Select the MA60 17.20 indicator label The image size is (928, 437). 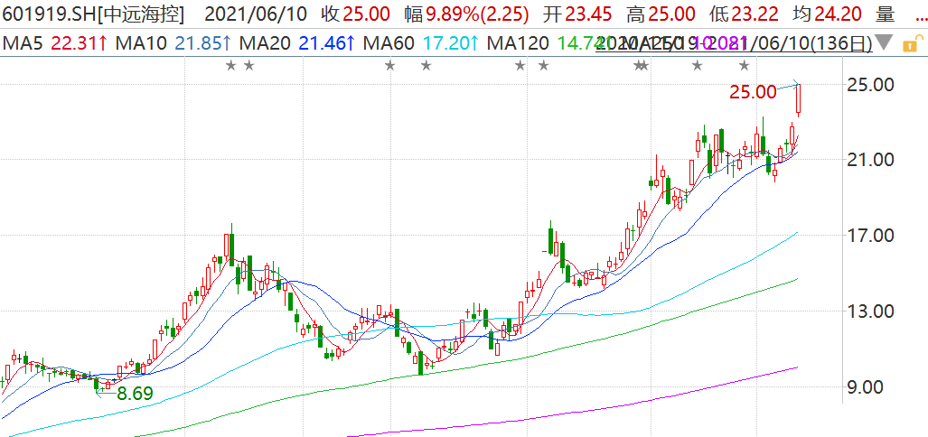coord(419,43)
